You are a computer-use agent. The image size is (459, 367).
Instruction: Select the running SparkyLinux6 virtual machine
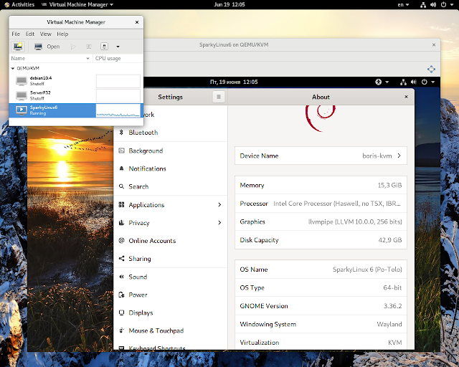click(x=76, y=110)
